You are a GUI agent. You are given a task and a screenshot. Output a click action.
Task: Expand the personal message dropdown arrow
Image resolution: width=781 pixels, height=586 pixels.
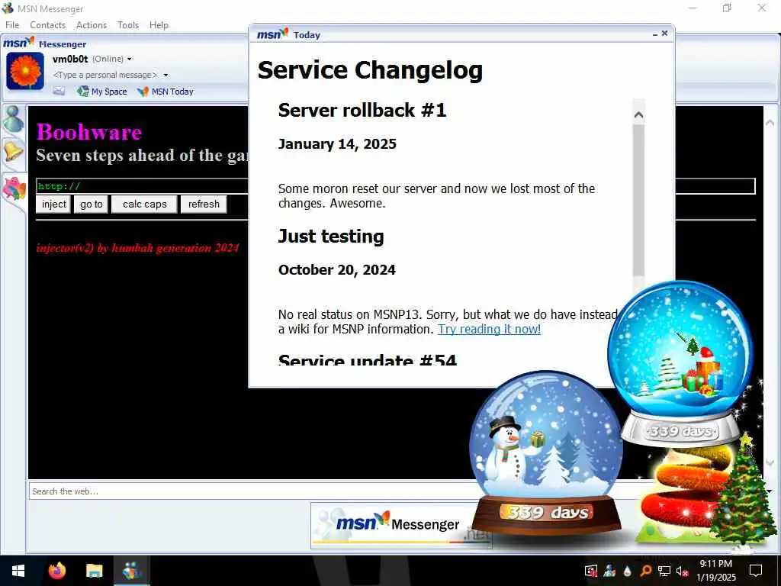coord(166,76)
